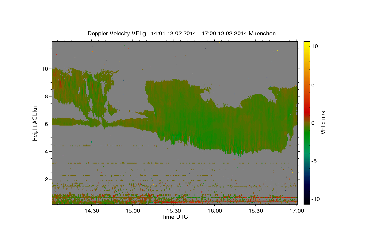The height and width of the screenshot is (245, 368).
Task: Click the 10 km height tick label
Action: click(45, 69)
